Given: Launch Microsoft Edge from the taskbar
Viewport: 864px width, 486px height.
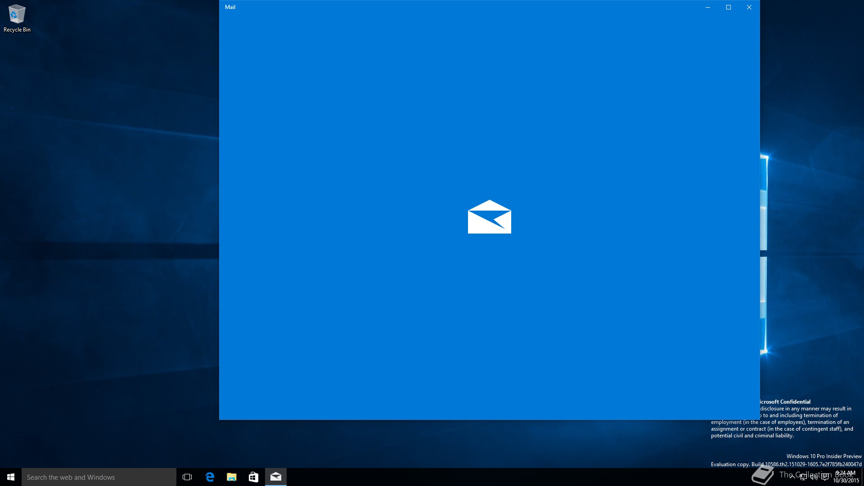Looking at the screenshot, I should tap(210, 477).
